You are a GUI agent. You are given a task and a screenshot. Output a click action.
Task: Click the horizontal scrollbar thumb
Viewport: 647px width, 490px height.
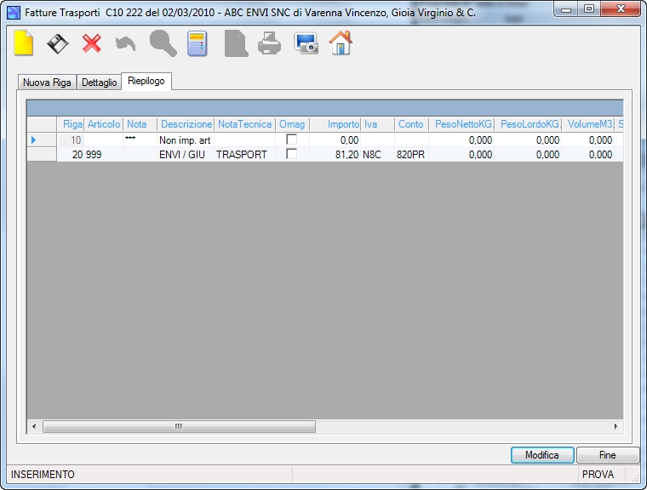coord(179,426)
